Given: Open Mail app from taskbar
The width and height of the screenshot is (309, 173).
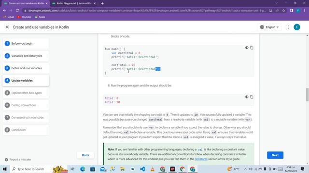Looking at the screenshot, I should (103, 169).
